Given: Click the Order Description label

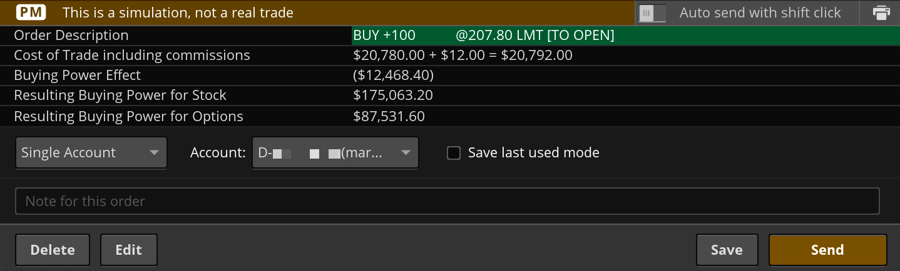Looking at the screenshot, I should click(71, 36).
